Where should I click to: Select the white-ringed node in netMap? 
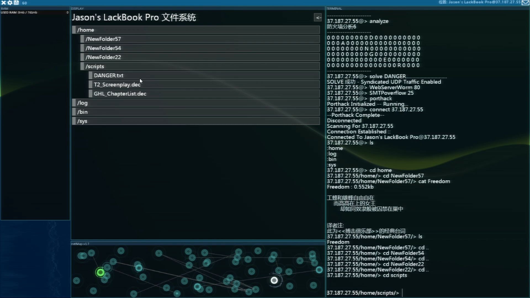[274, 280]
